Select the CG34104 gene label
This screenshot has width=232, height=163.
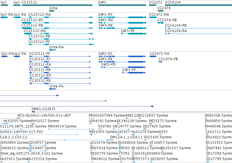click(173, 2)
